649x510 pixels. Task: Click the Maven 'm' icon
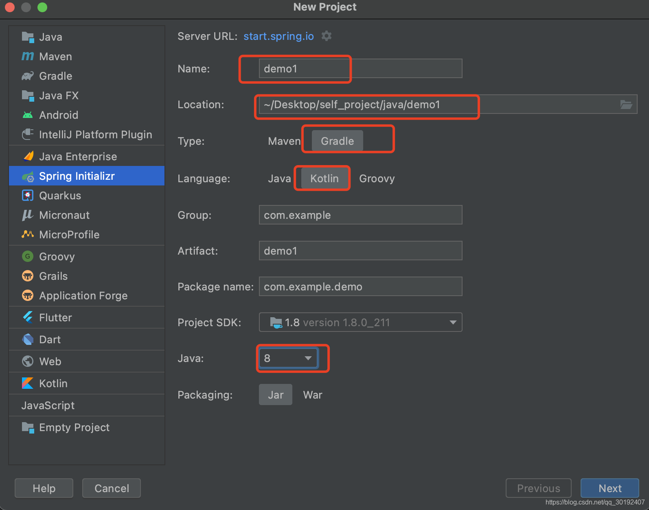[x=28, y=57]
